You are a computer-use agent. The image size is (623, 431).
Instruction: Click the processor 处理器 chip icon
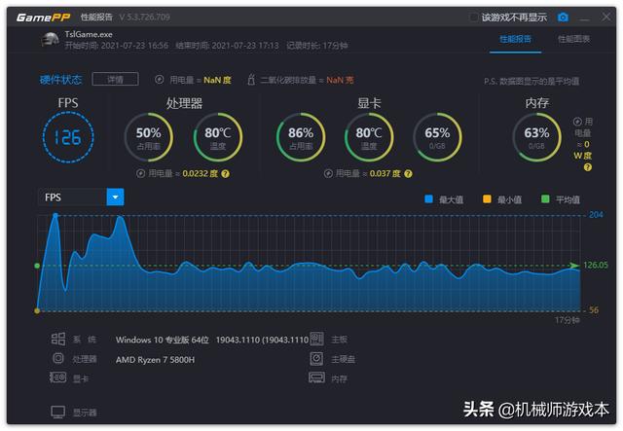point(58,358)
